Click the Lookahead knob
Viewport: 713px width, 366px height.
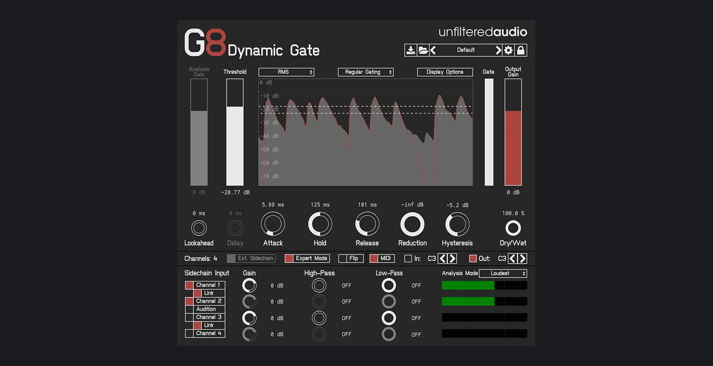[199, 228]
